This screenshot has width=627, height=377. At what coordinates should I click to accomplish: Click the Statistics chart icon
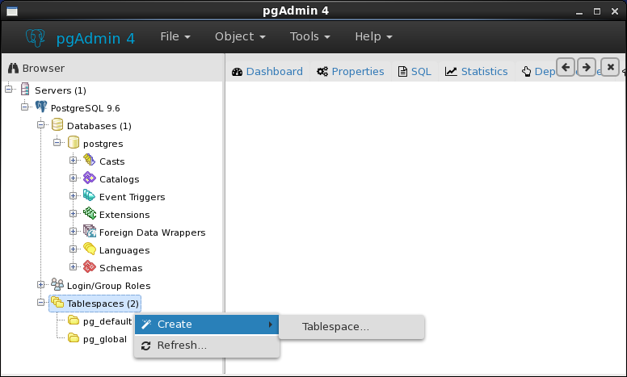(x=451, y=72)
